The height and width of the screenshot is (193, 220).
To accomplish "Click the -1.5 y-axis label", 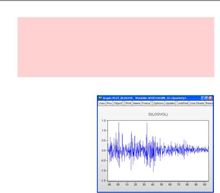I will 103,181.
